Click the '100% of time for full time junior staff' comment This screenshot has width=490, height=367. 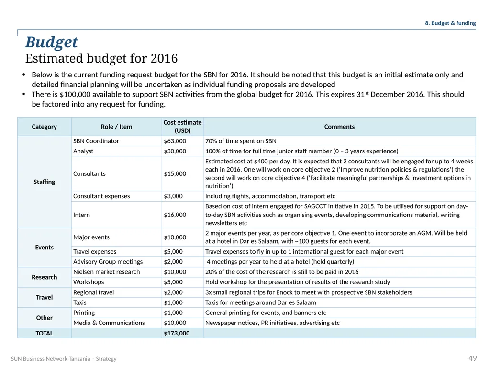point(339,151)
